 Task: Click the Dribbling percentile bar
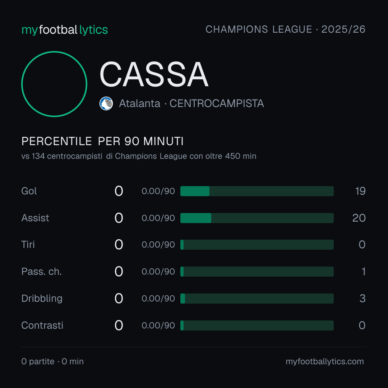coord(257,299)
